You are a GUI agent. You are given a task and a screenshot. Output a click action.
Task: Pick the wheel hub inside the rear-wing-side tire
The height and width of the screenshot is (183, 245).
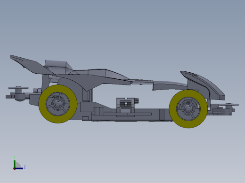point(58,104)
